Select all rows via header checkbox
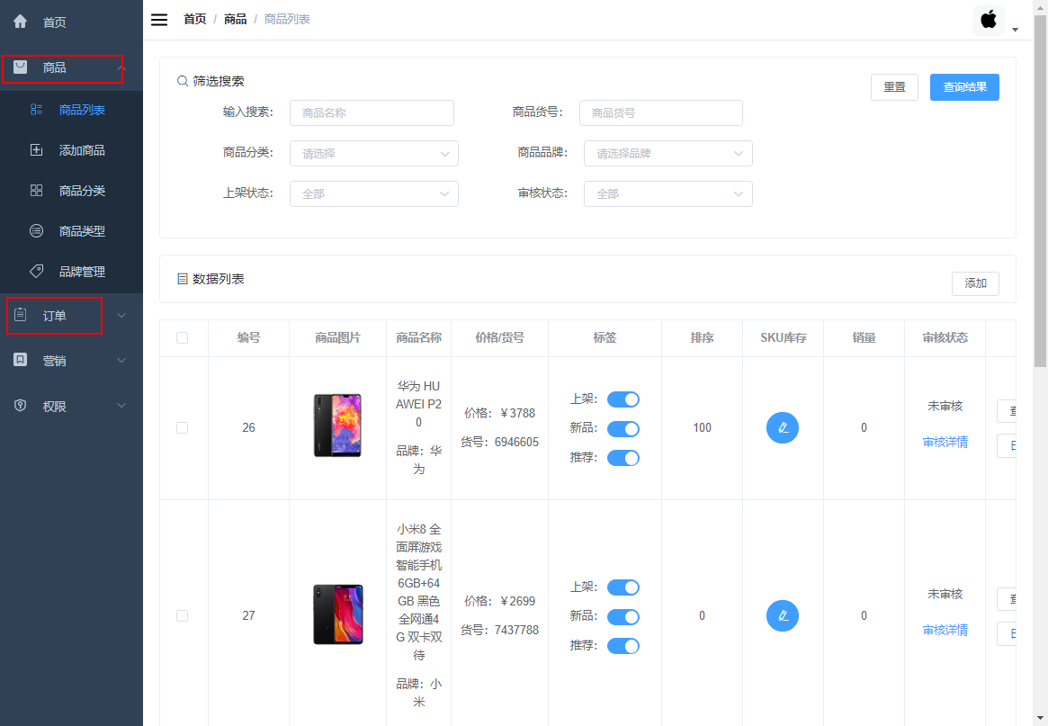This screenshot has width=1048, height=726. (x=182, y=337)
